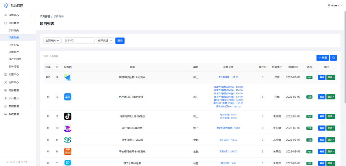This screenshot has height=166, width=346.
Task: Toggle the 开启 status badge for 抖音电商 row
Action: [309, 116]
